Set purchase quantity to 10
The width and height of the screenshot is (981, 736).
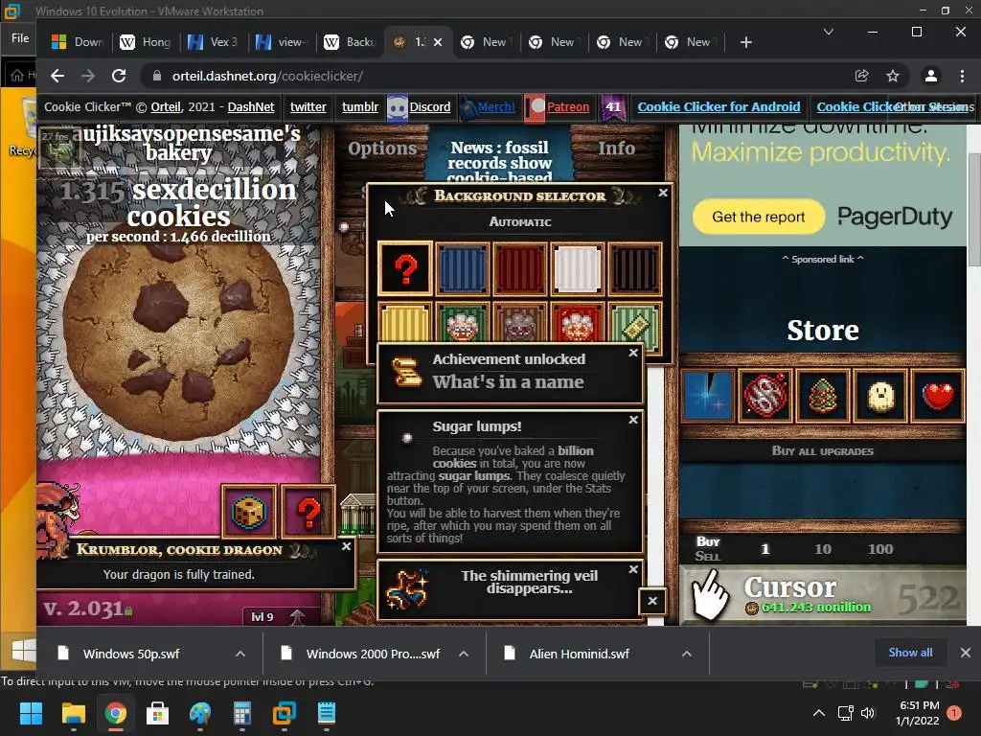click(x=823, y=549)
